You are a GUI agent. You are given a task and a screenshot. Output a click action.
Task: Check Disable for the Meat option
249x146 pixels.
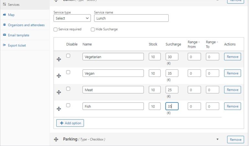coord(68,89)
